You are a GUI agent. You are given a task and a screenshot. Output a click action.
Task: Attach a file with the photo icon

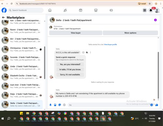[55, 105]
